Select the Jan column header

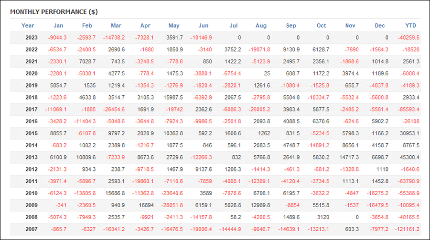point(58,26)
